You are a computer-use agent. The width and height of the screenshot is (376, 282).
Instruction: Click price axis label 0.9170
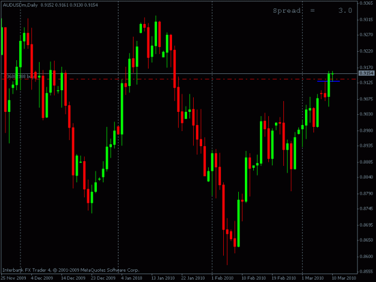(366, 67)
